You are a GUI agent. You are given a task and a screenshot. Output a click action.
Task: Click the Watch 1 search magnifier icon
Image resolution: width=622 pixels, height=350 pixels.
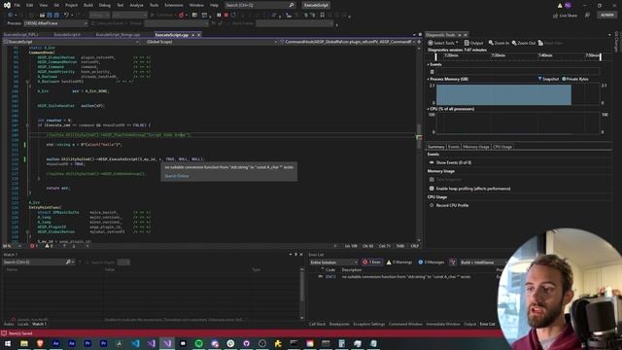coord(68,262)
